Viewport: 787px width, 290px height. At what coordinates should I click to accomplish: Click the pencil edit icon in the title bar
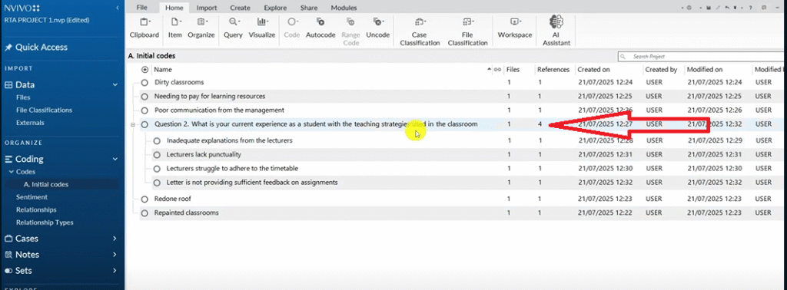pyautogui.click(x=719, y=8)
